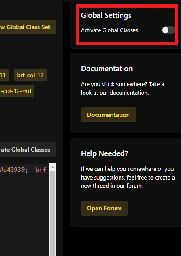
Task: Click the 'new thread in our forum' text
Action: [x=112, y=186]
